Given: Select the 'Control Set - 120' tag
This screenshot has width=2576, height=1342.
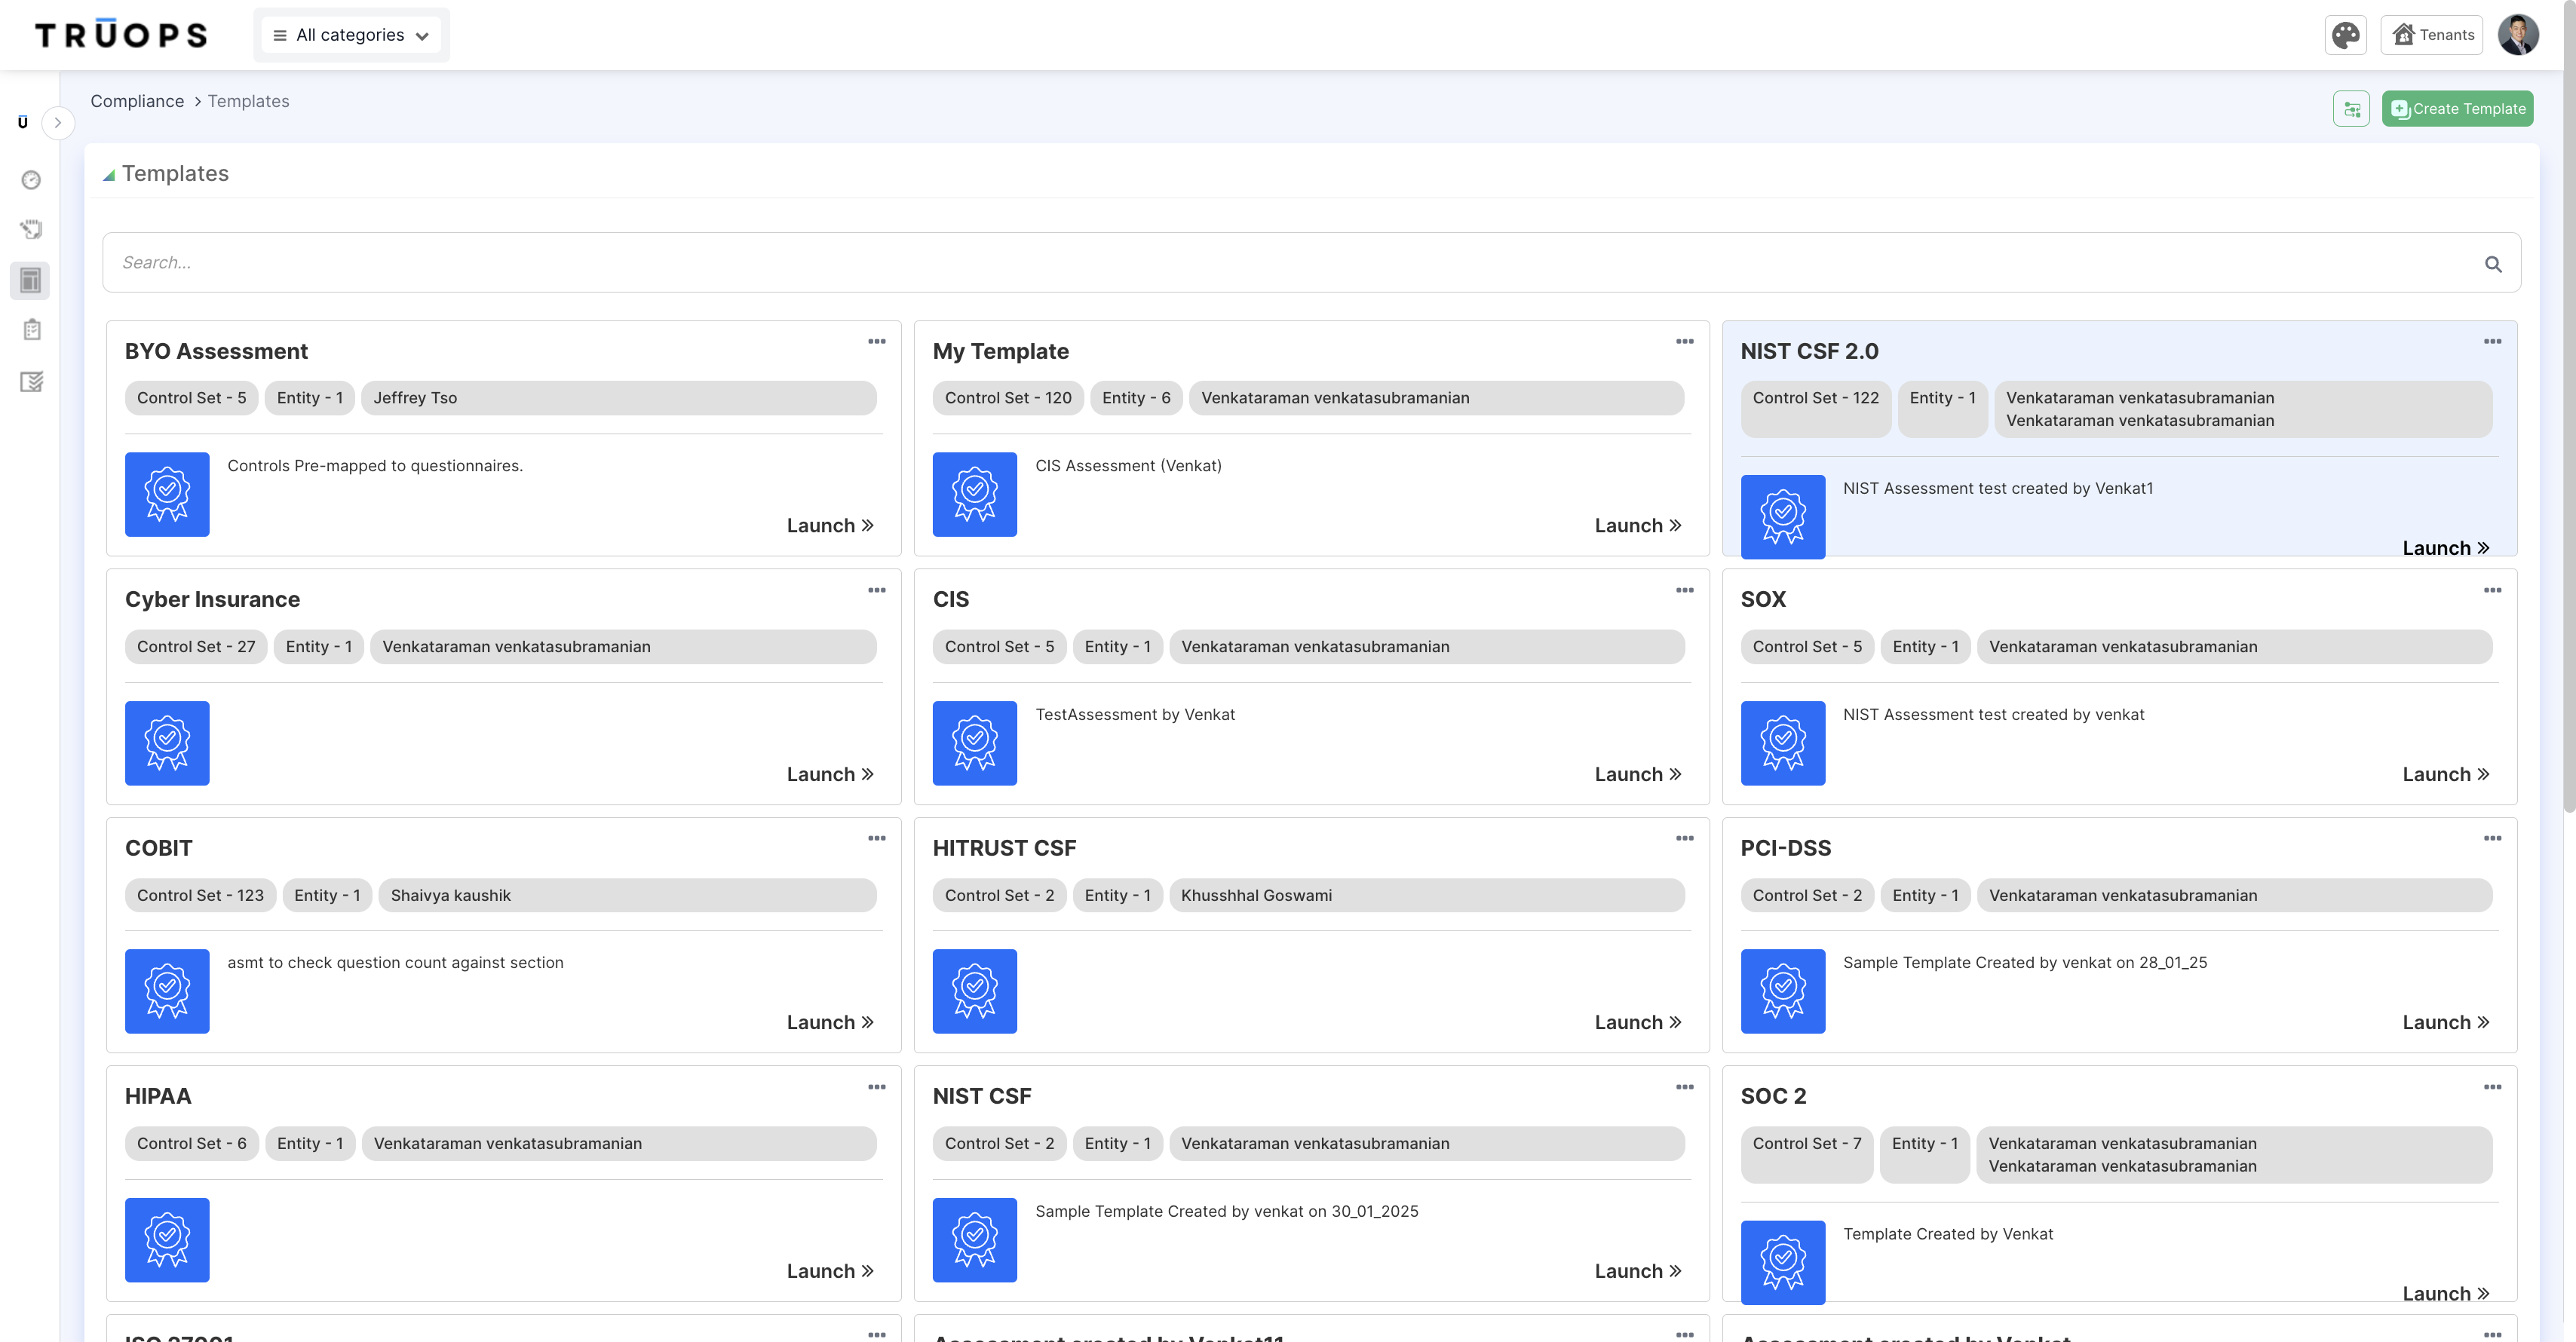Looking at the screenshot, I should [1008, 398].
